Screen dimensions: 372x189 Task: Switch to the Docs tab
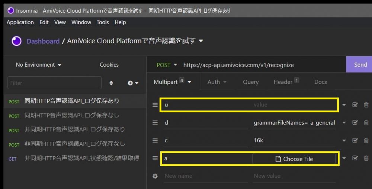[321, 82]
